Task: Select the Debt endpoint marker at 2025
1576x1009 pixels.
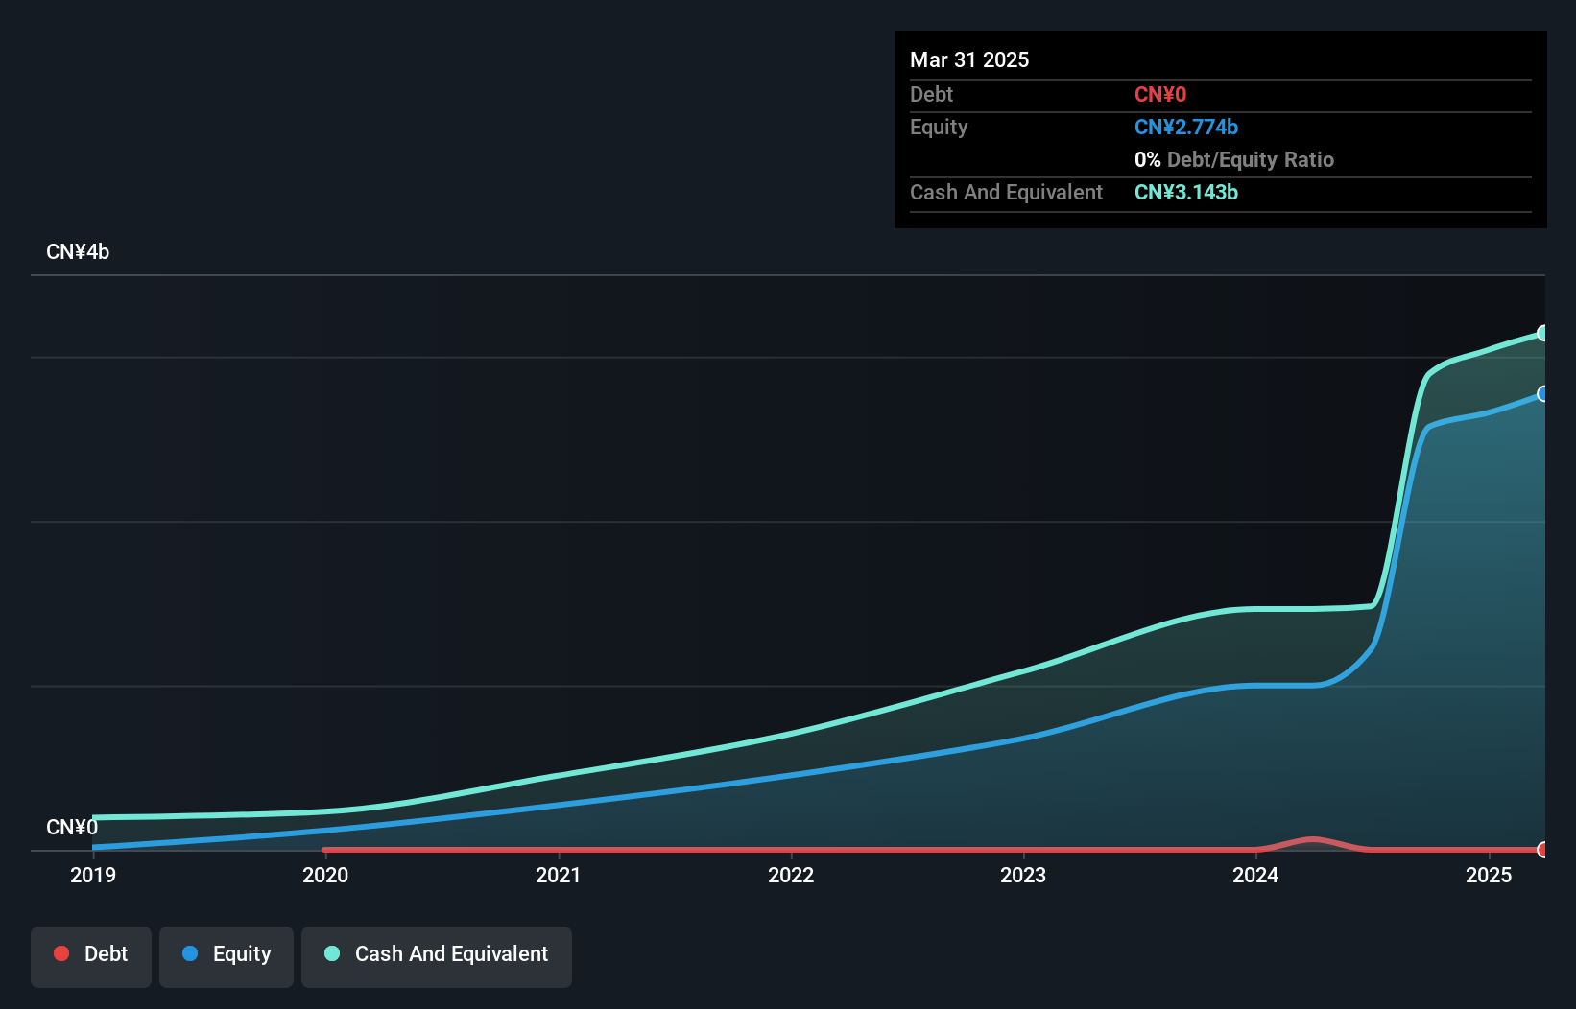Action: [x=1542, y=850]
